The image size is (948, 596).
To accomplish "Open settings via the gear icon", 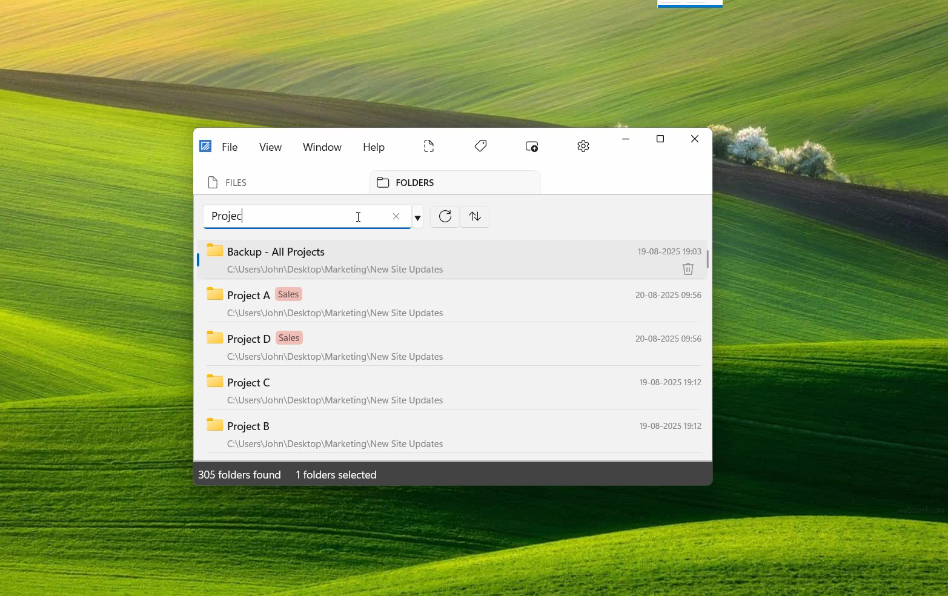I will coord(583,147).
